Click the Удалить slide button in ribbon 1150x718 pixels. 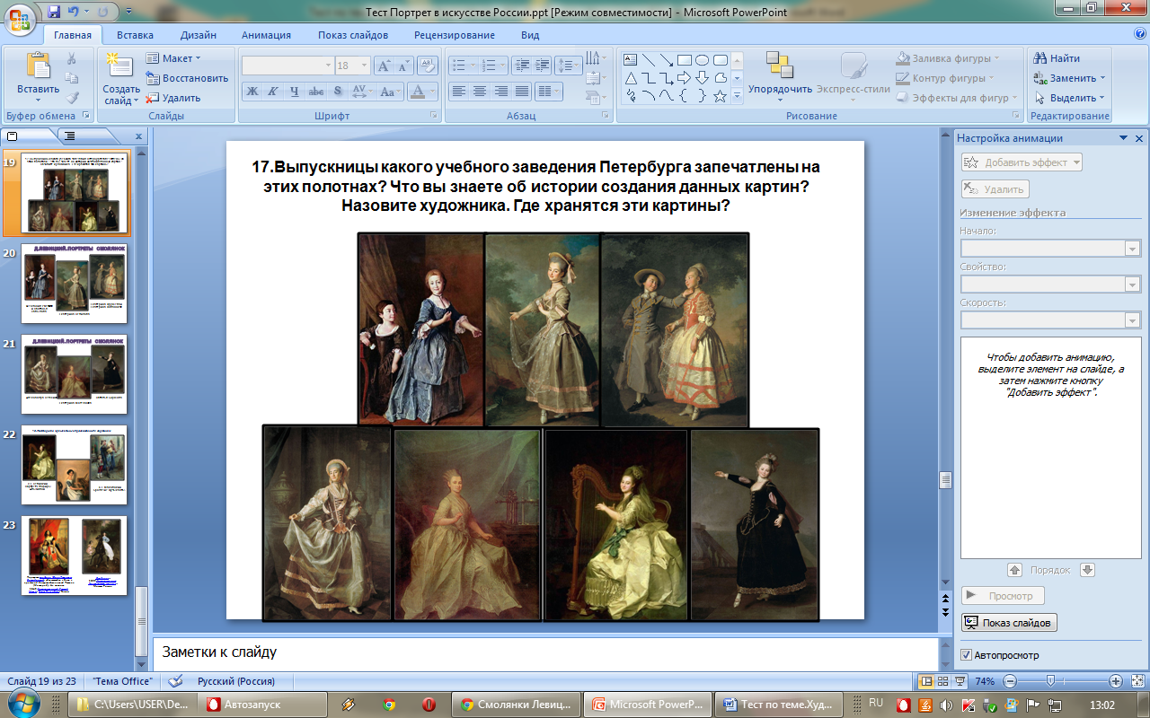[x=174, y=98]
